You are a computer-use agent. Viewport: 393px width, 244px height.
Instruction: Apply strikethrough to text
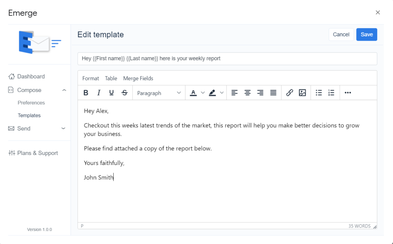124,93
